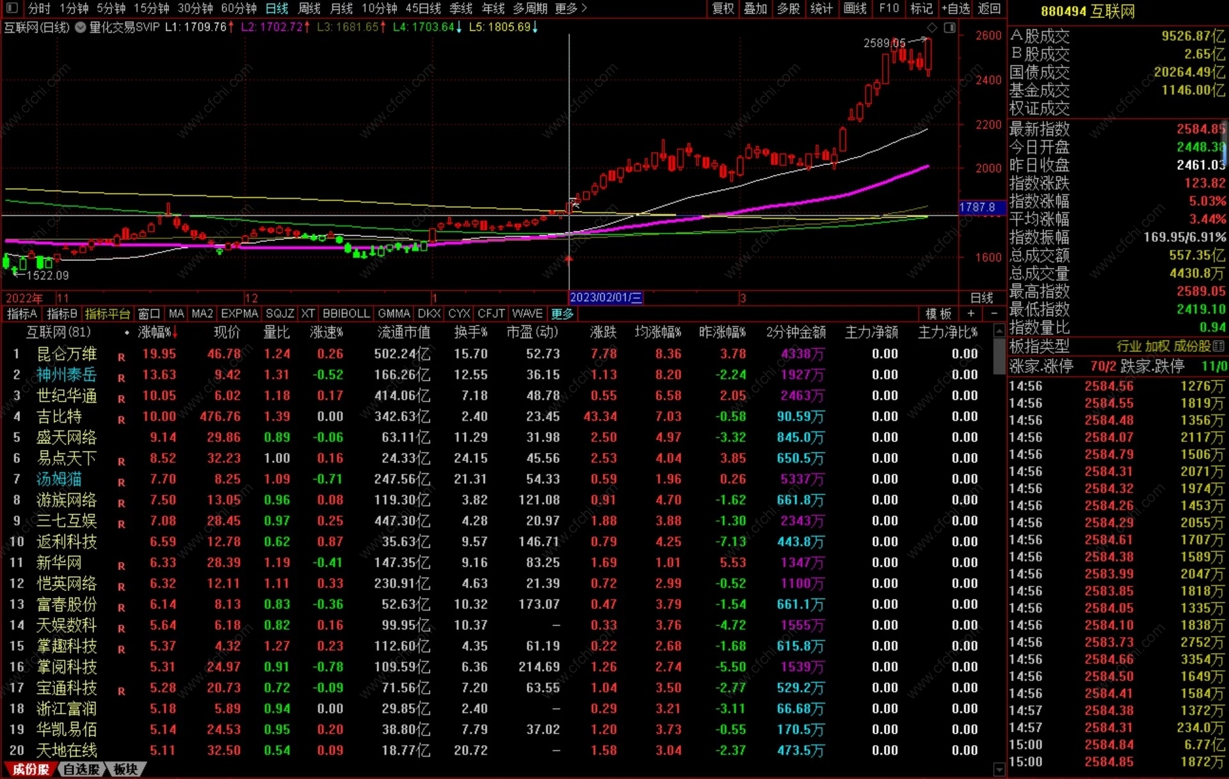Click scroll-up arrow of stock list
1229x779 pixels.
coord(999,331)
